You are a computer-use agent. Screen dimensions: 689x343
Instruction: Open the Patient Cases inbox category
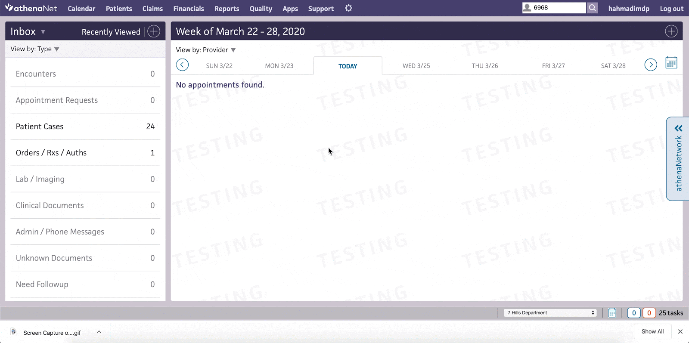(85, 127)
